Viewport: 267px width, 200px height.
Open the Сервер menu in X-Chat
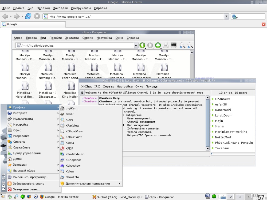click(108, 86)
